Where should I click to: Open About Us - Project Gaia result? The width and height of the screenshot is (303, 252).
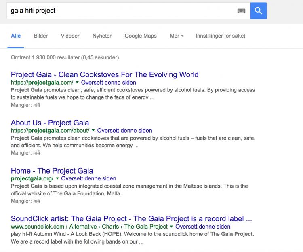click(x=50, y=123)
